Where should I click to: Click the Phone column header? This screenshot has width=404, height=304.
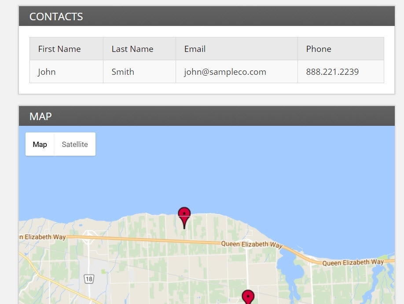[x=341, y=49]
